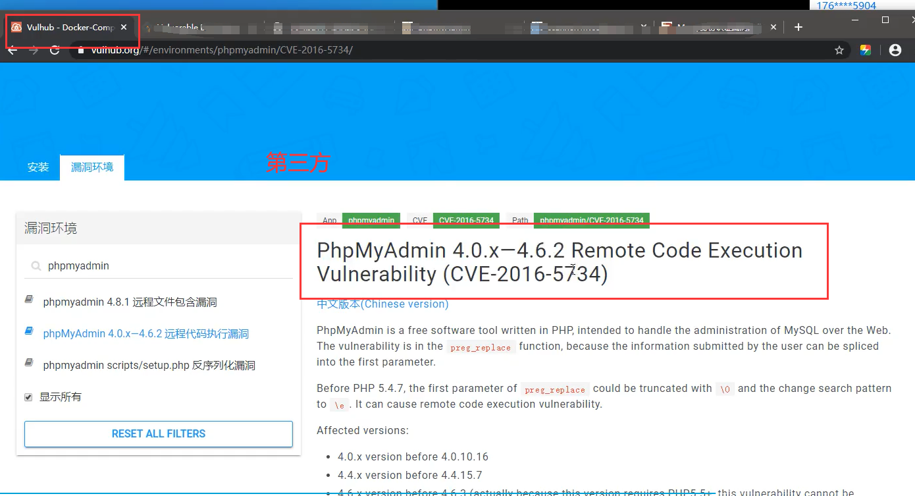
Task: Click the address bar URL
Action: [x=222, y=50]
